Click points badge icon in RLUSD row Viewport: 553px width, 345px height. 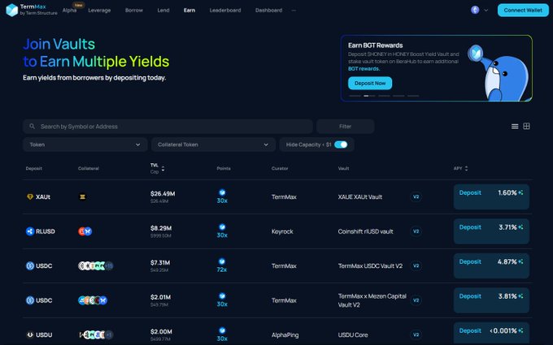pos(222,227)
